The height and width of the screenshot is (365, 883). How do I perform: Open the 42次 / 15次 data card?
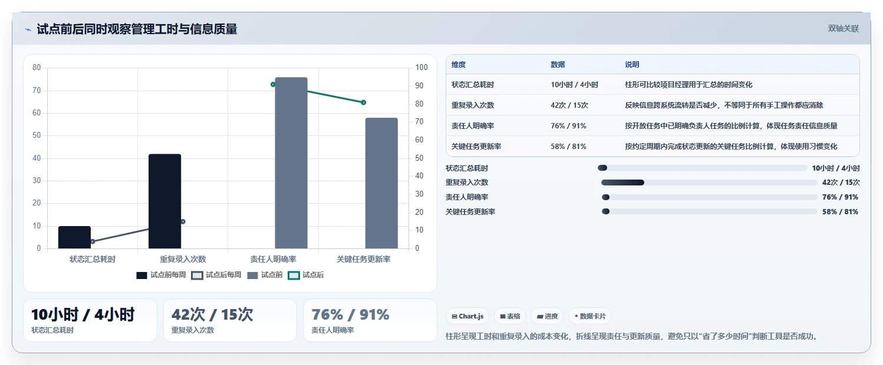tap(230, 320)
